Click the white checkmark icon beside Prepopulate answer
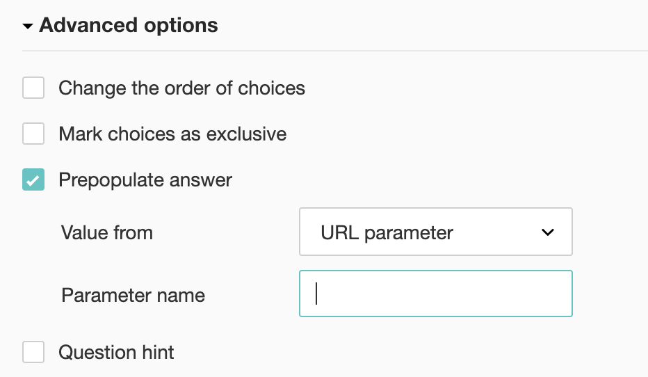The height and width of the screenshot is (377, 648). click(33, 180)
